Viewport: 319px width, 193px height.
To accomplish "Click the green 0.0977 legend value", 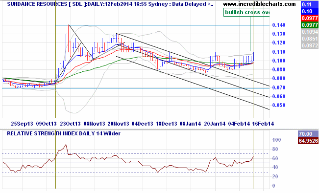I will tap(309, 25).
